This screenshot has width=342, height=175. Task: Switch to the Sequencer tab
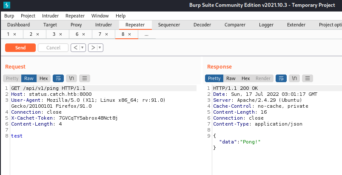tap(169, 25)
